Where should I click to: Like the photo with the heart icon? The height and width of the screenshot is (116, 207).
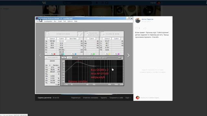pos(137,28)
